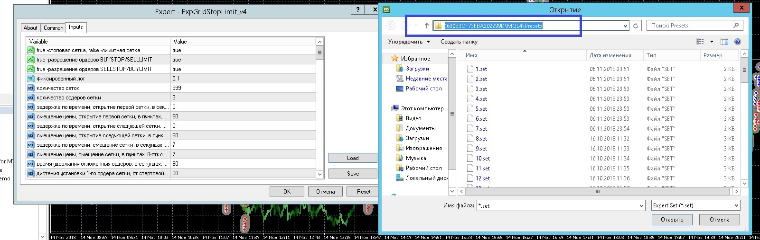
Task: Select the фиксированный лот value cell 0.1
Action: click(x=243, y=79)
